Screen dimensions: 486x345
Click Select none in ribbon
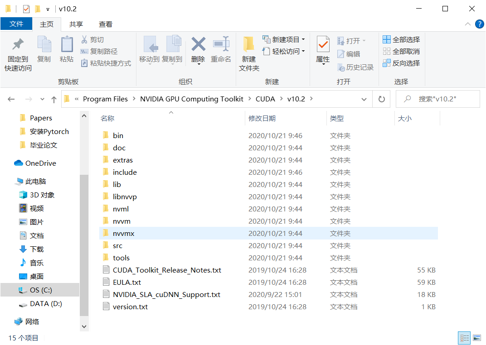coord(401,51)
